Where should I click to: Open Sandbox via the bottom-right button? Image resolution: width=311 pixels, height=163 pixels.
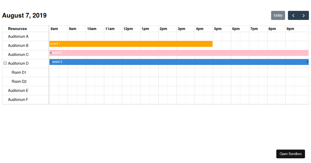click(x=291, y=154)
